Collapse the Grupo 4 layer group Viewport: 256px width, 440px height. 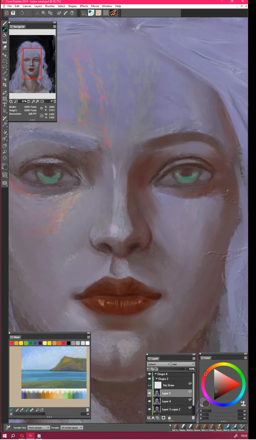click(156, 374)
